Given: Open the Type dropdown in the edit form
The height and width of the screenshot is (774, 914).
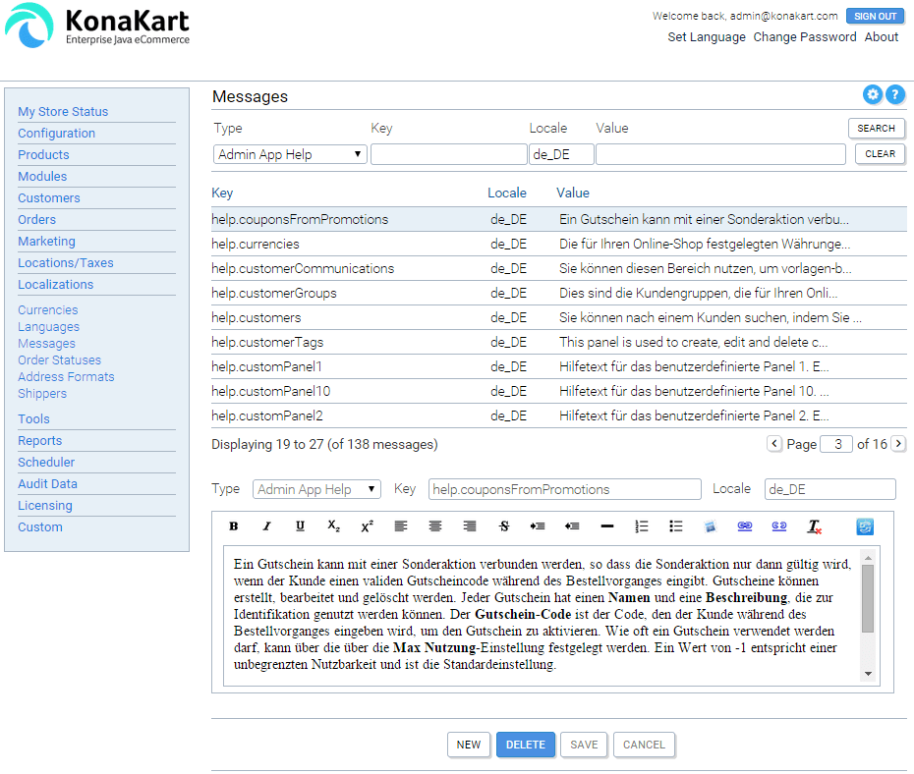Looking at the screenshot, I should click(315, 488).
